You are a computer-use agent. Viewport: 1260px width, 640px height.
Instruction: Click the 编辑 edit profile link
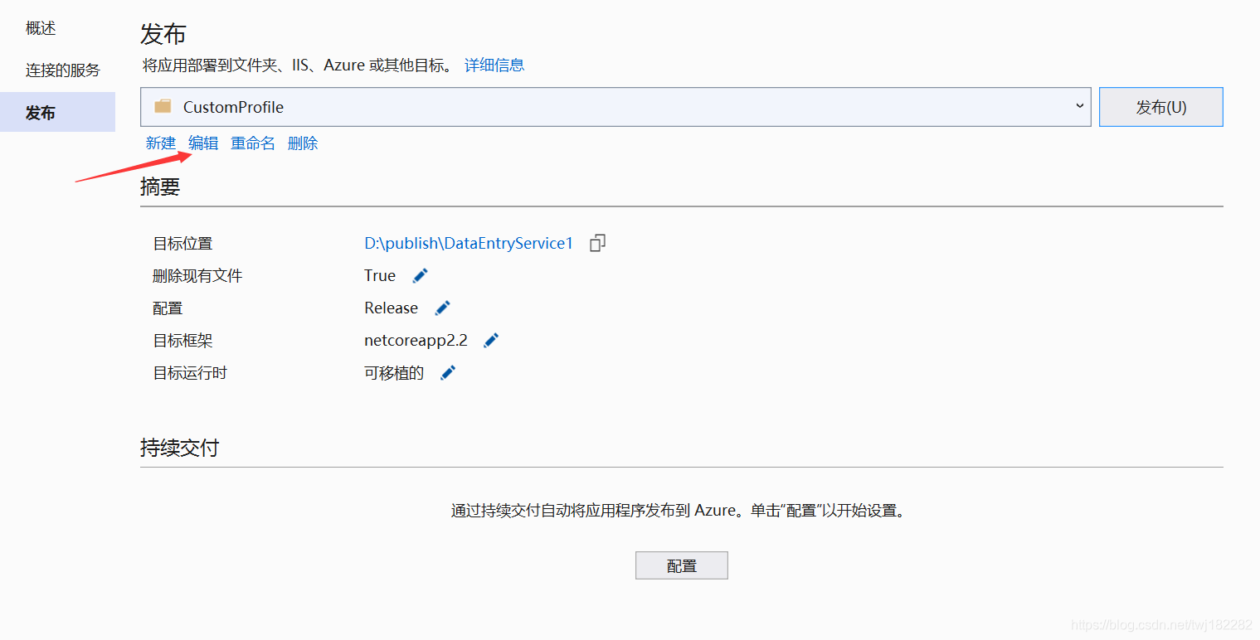tap(203, 143)
